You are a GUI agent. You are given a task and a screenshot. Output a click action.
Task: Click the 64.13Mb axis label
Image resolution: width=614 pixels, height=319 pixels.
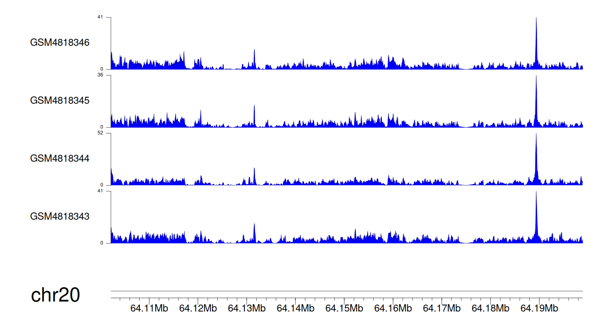tap(246, 308)
